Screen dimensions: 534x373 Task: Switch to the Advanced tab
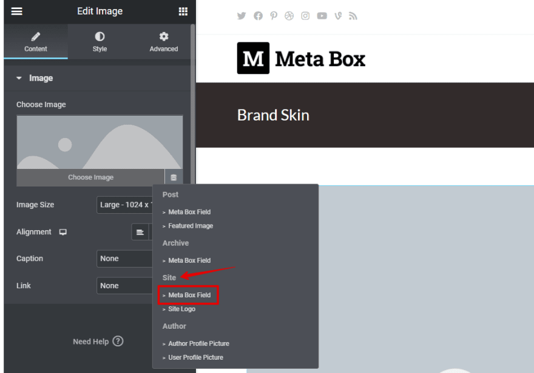coord(164,41)
